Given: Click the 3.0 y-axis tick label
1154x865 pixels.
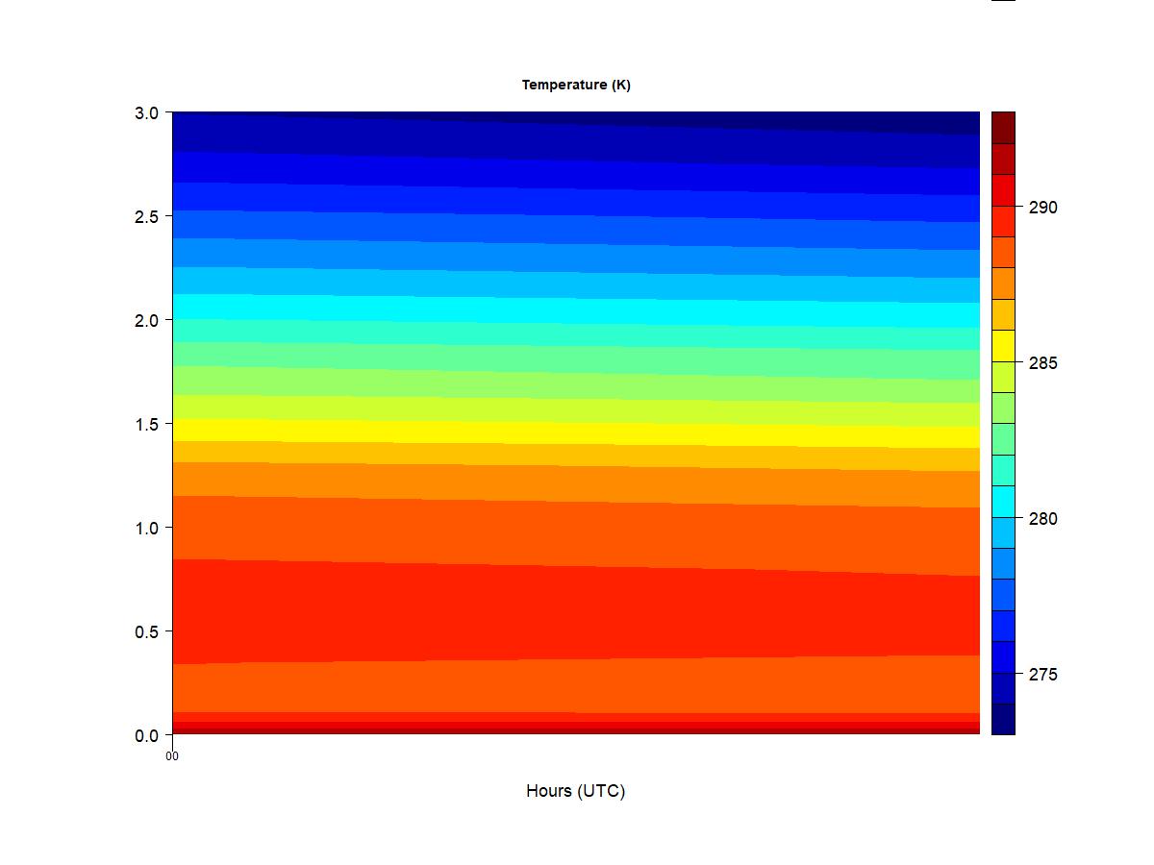Looking at the screenshot, I should click(x=147, y=112).
